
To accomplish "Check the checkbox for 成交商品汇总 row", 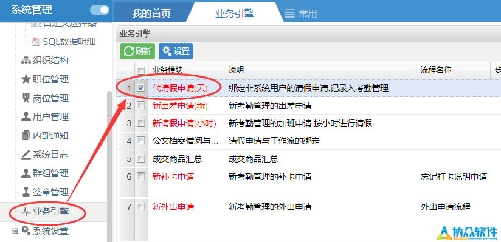I will [141, 158].
